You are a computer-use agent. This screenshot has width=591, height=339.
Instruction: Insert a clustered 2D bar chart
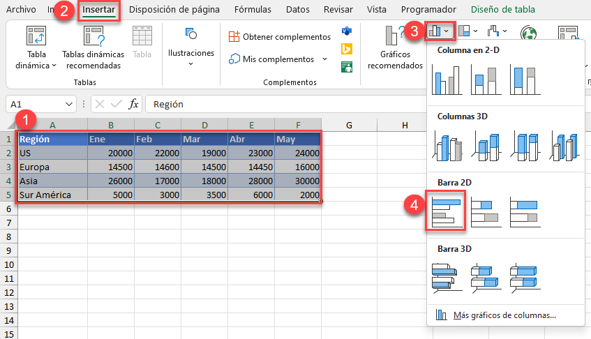447,212
